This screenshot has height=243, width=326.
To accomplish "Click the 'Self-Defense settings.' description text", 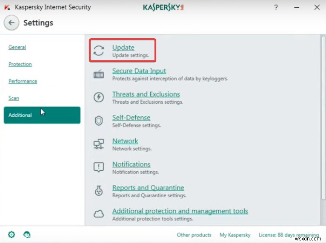I will (137, 125).
